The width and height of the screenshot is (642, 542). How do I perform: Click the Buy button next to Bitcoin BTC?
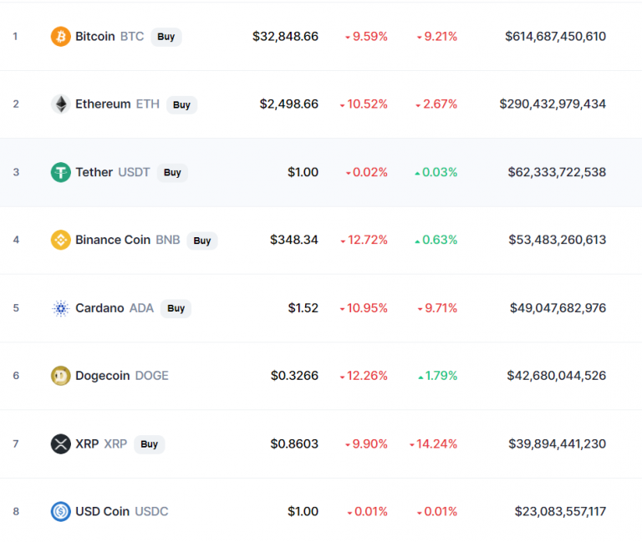pyautogui.click(x=166, y=37)
